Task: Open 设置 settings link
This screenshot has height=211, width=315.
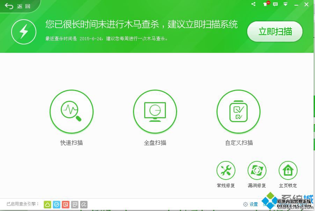Action: [x=250, y=204]
